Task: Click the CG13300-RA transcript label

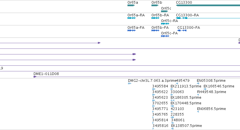Action: coord(187,15)
